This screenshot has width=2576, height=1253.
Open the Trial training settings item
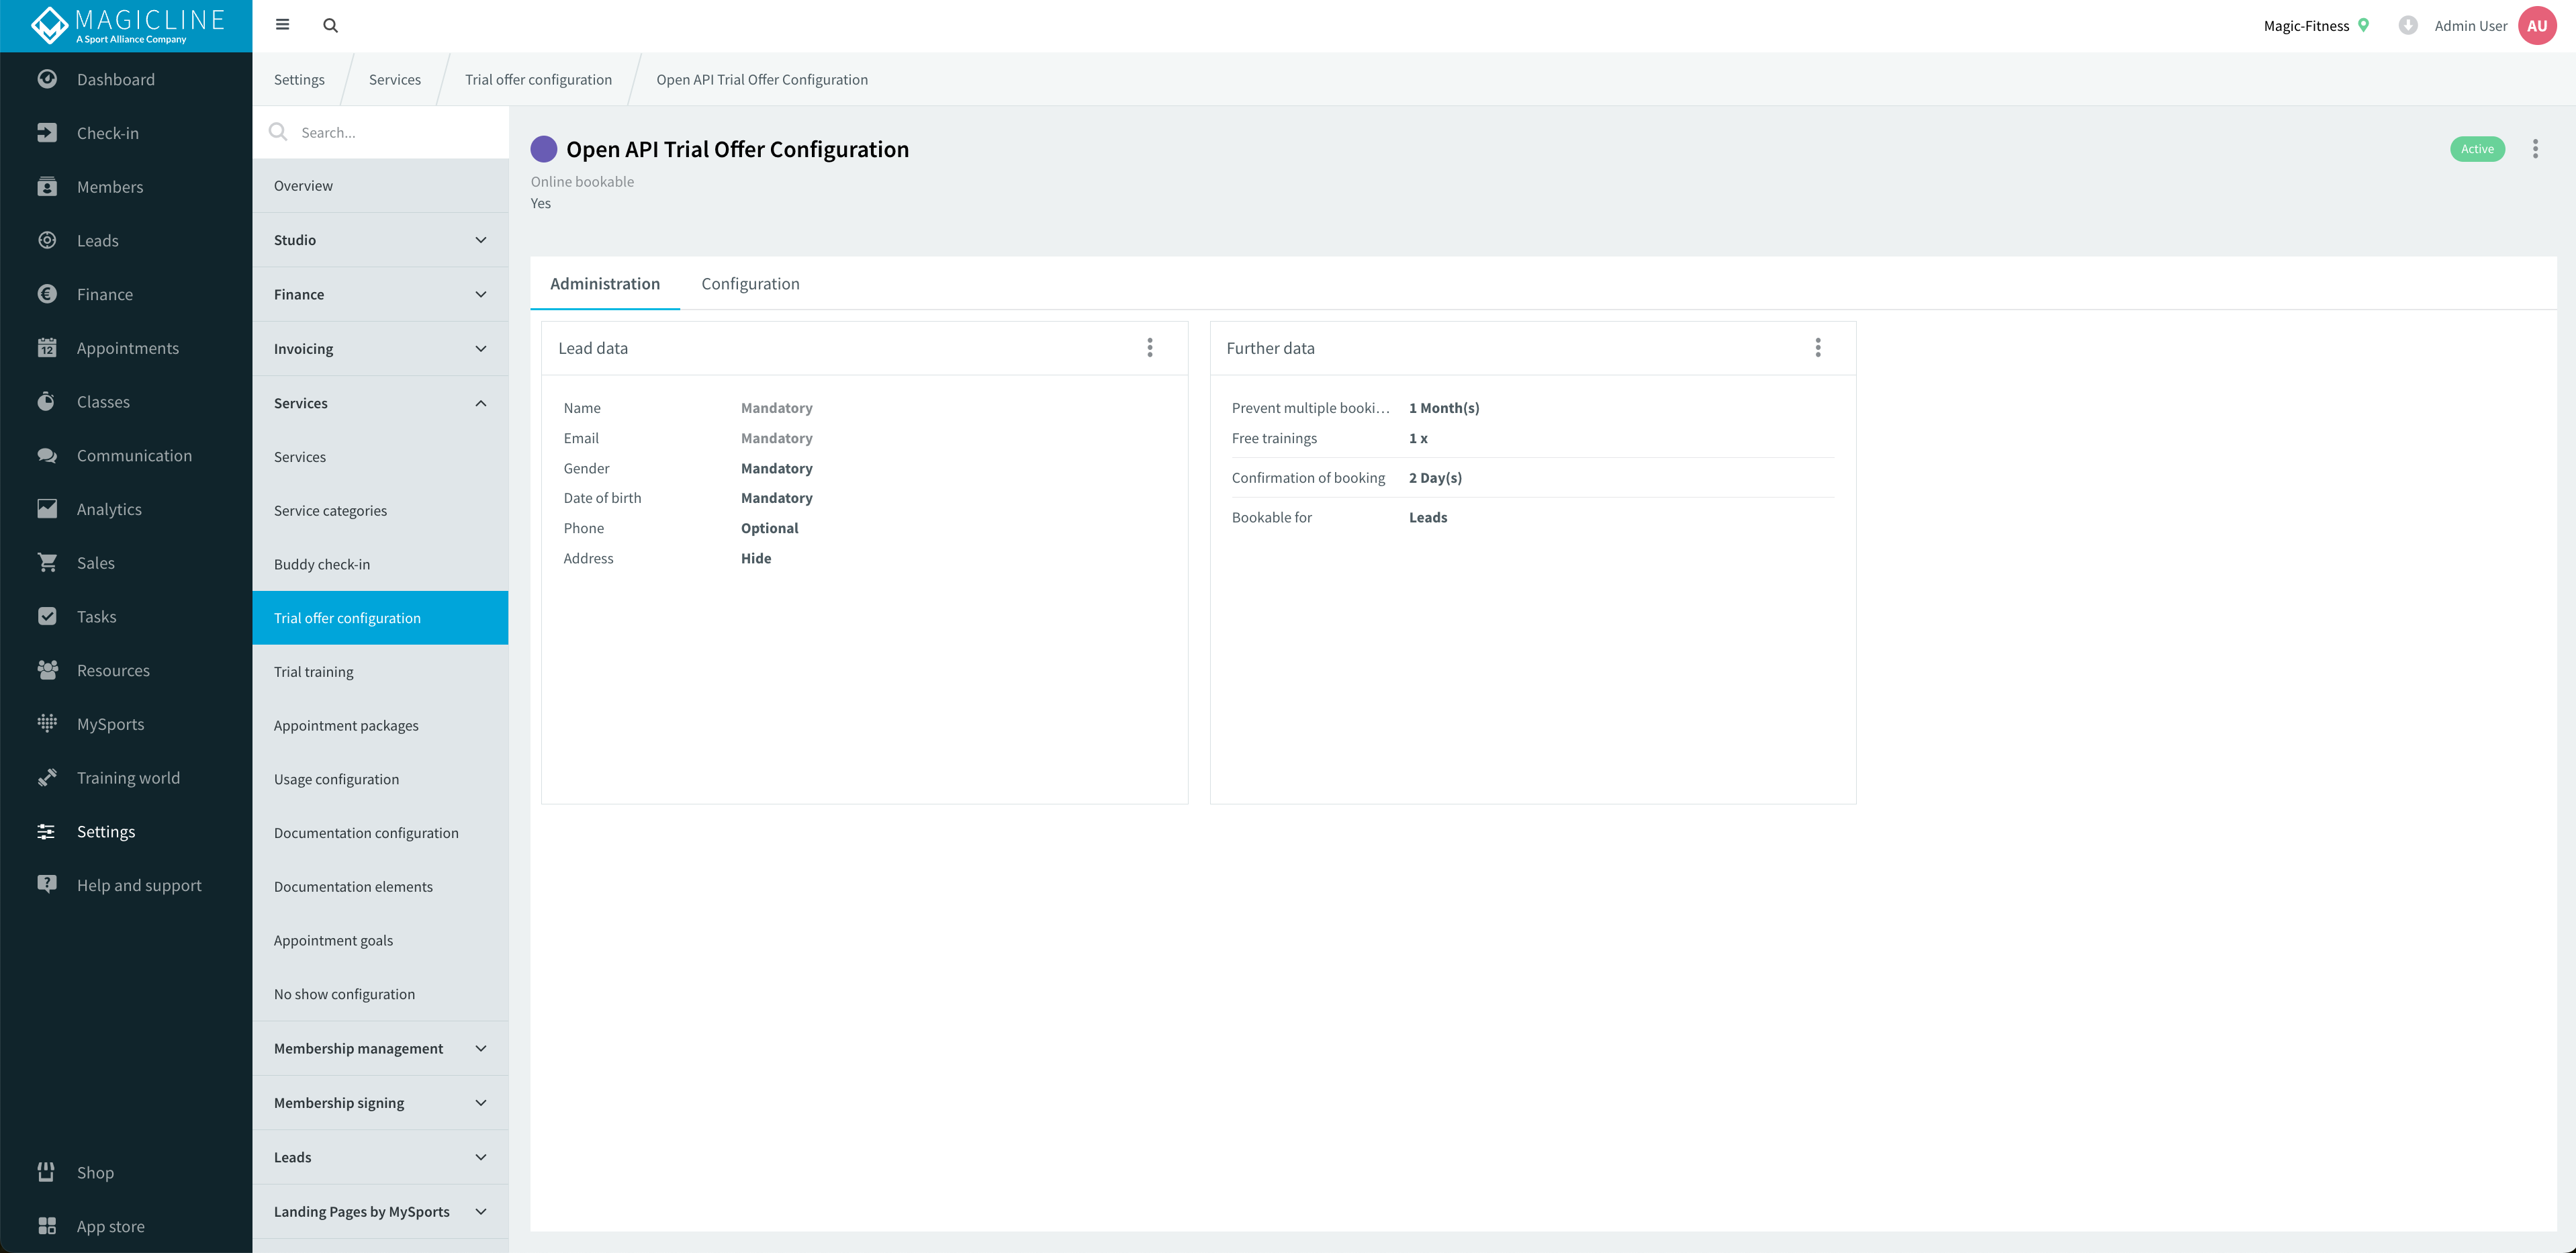pyautogui.click(x=314, y=672)
